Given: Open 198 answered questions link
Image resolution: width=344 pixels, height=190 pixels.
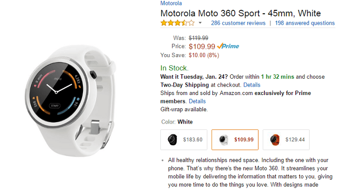Looking at the screenshot, I should coord(305,23).
